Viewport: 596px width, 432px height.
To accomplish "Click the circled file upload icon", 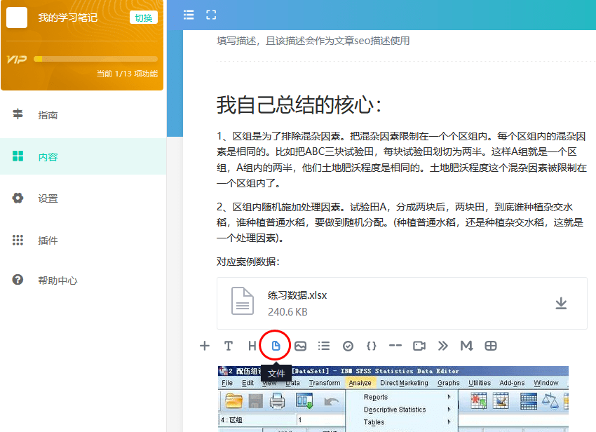I will point(276,346).
